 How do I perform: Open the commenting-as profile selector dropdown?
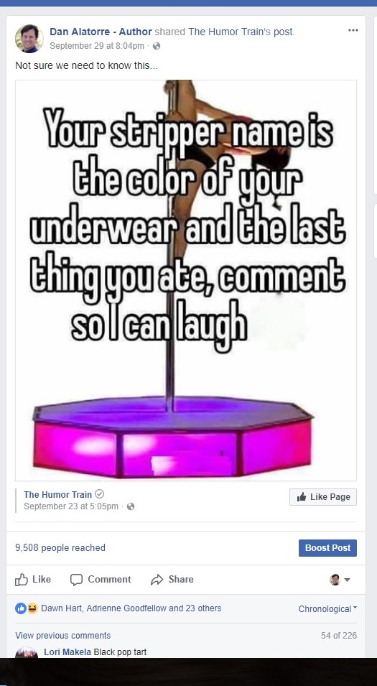click(x=340, y=580)
